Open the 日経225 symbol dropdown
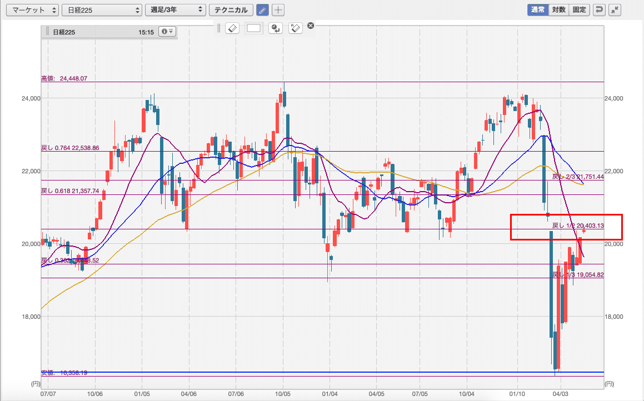 click(x=102, y=10)
